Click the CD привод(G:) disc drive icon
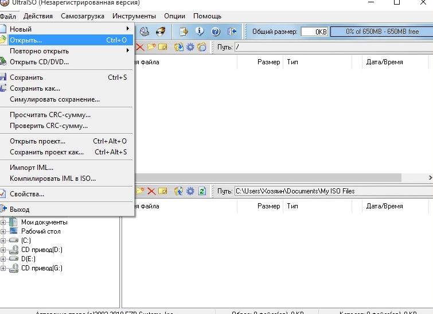Image resolution: width=433 pixels, height=314 pixels. [14, 268]
